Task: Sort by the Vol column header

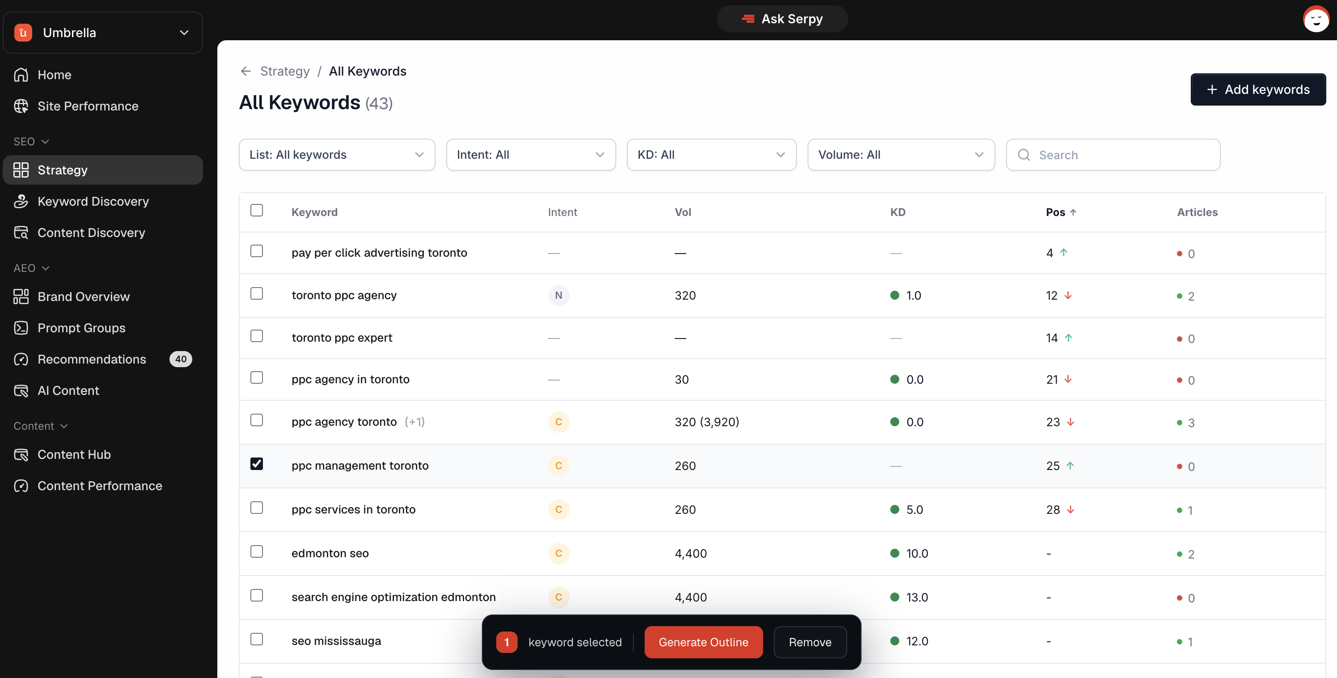Action: pyautogui.click(x=682, y=212)
